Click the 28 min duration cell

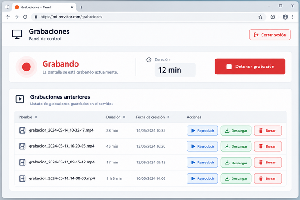pyautogui.click(x=112, y=131)
